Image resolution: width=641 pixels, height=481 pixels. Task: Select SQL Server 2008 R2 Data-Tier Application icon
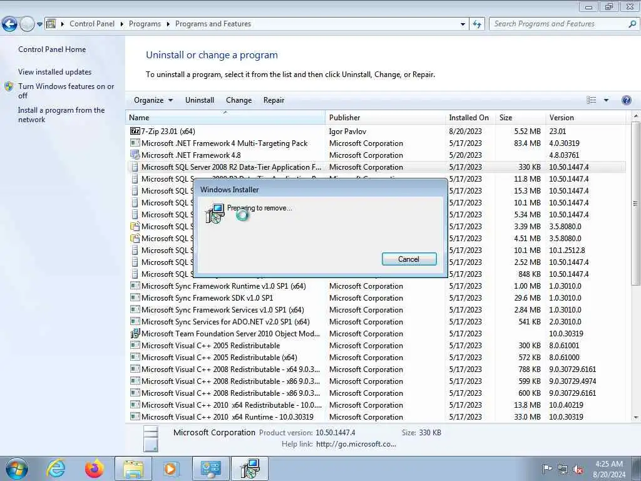(x=135, y=167)
